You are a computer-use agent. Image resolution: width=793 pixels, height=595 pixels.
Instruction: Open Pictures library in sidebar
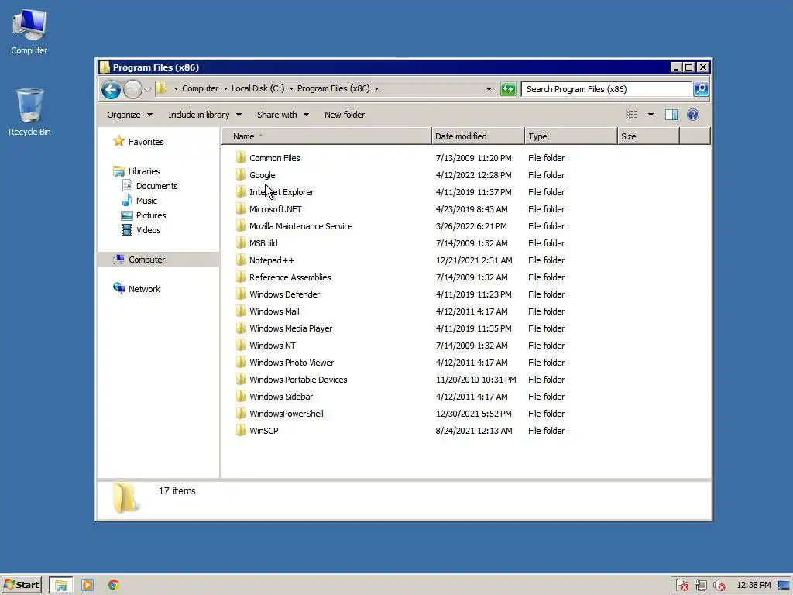(x=151, y=215)
